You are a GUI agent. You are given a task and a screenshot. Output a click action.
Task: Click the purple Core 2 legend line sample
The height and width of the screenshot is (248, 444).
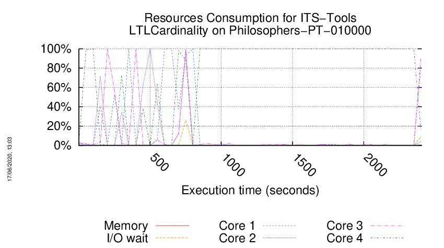279,238
